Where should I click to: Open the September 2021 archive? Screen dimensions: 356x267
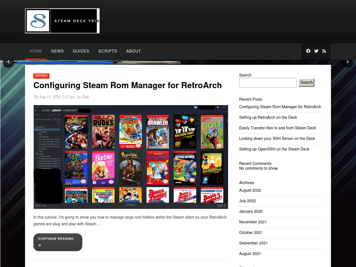tap(253, 243)
